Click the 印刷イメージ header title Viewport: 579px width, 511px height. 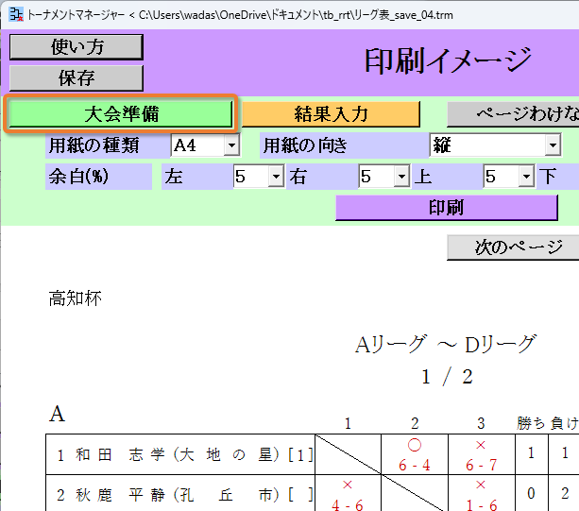pyautogui.click(x=448, y=60)
